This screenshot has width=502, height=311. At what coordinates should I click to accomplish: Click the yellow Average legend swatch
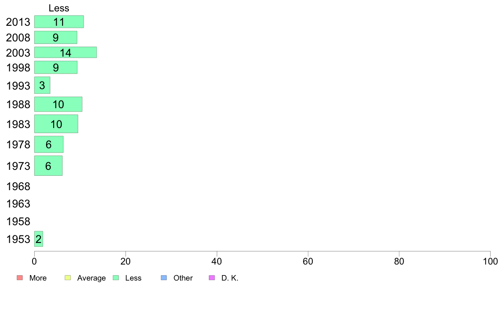(x=67, y=278)
